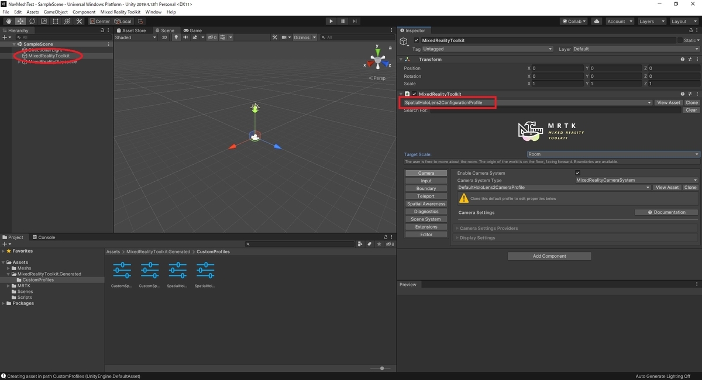Open cloud services icon

coord(597,21)
